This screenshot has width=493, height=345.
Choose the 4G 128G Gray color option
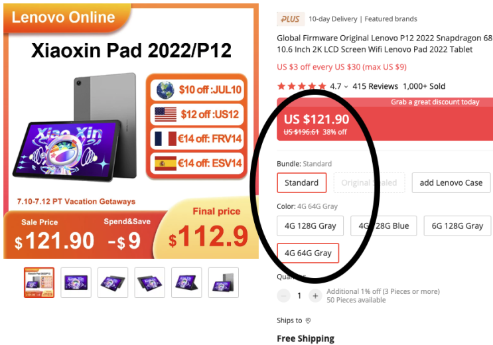pyautogui.click(x=310, y=226)
